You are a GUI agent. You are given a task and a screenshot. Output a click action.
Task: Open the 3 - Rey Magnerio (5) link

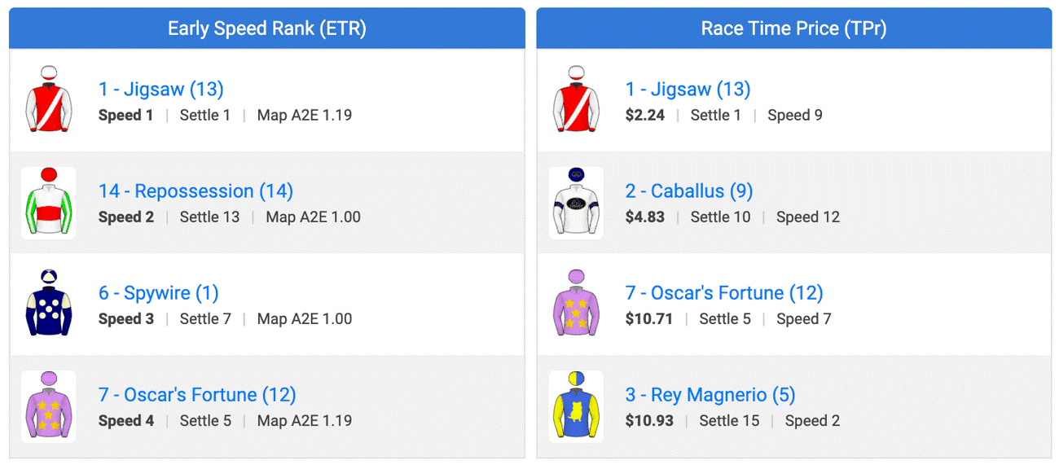(x=710, y=395)
